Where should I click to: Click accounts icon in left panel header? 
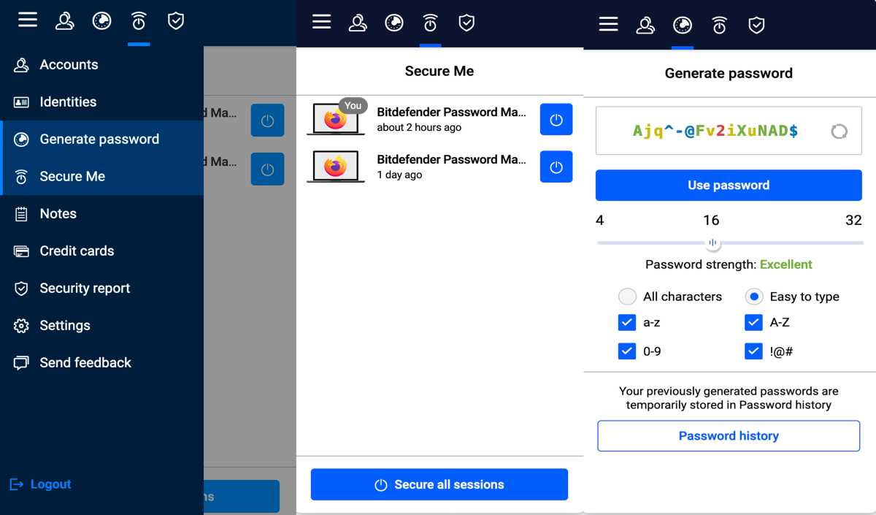pyautogui.click(x=65, y=21)
